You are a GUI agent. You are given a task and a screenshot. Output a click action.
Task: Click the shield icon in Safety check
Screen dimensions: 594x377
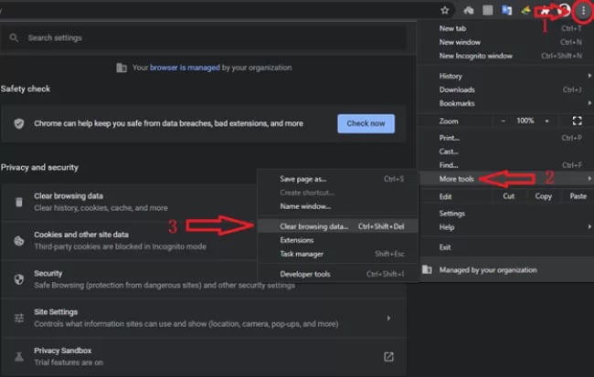19,123
